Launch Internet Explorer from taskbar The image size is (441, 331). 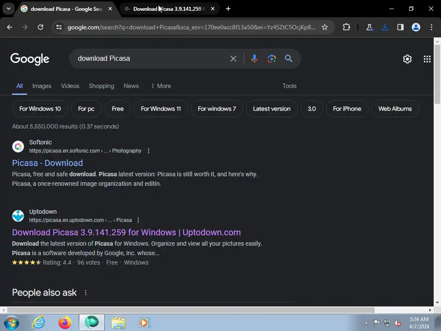pos(38,322)
